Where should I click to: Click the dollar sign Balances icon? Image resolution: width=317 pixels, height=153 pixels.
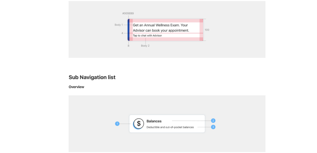138,124
